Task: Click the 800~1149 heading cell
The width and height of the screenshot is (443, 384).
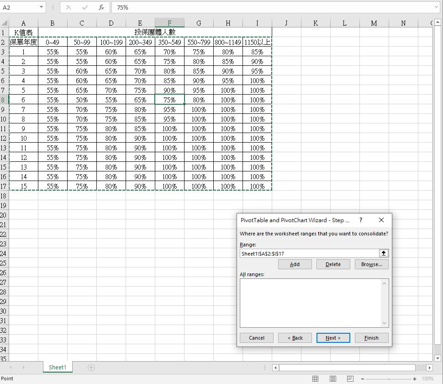Action: (x=228, y=42)
